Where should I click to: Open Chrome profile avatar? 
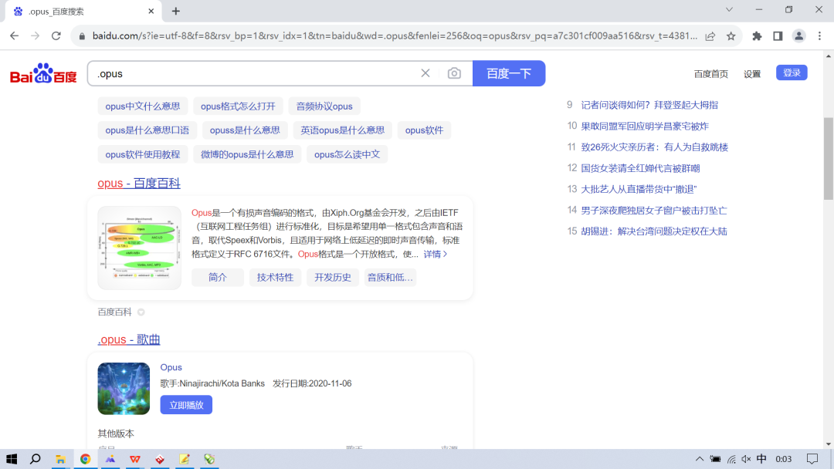(798, 36)
